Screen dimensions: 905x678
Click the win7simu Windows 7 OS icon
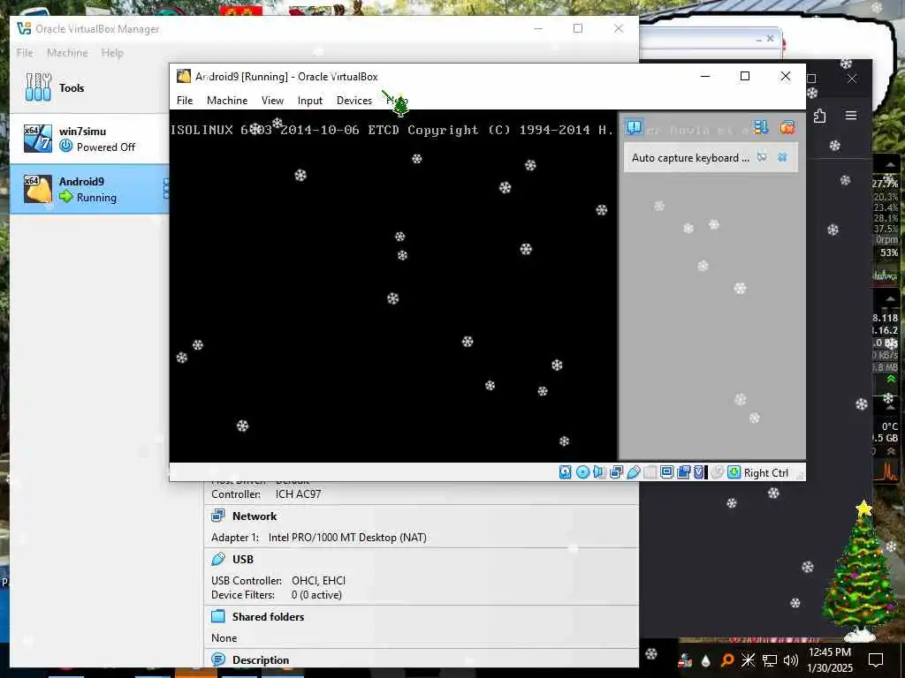[37, 139]
